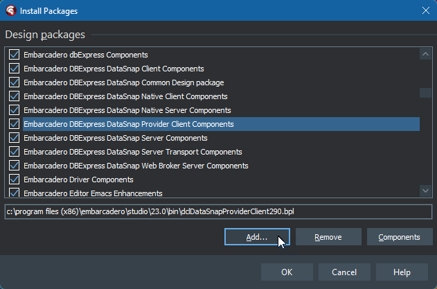Toggle DataSnap Server Components checkbox

coord(15,138)
